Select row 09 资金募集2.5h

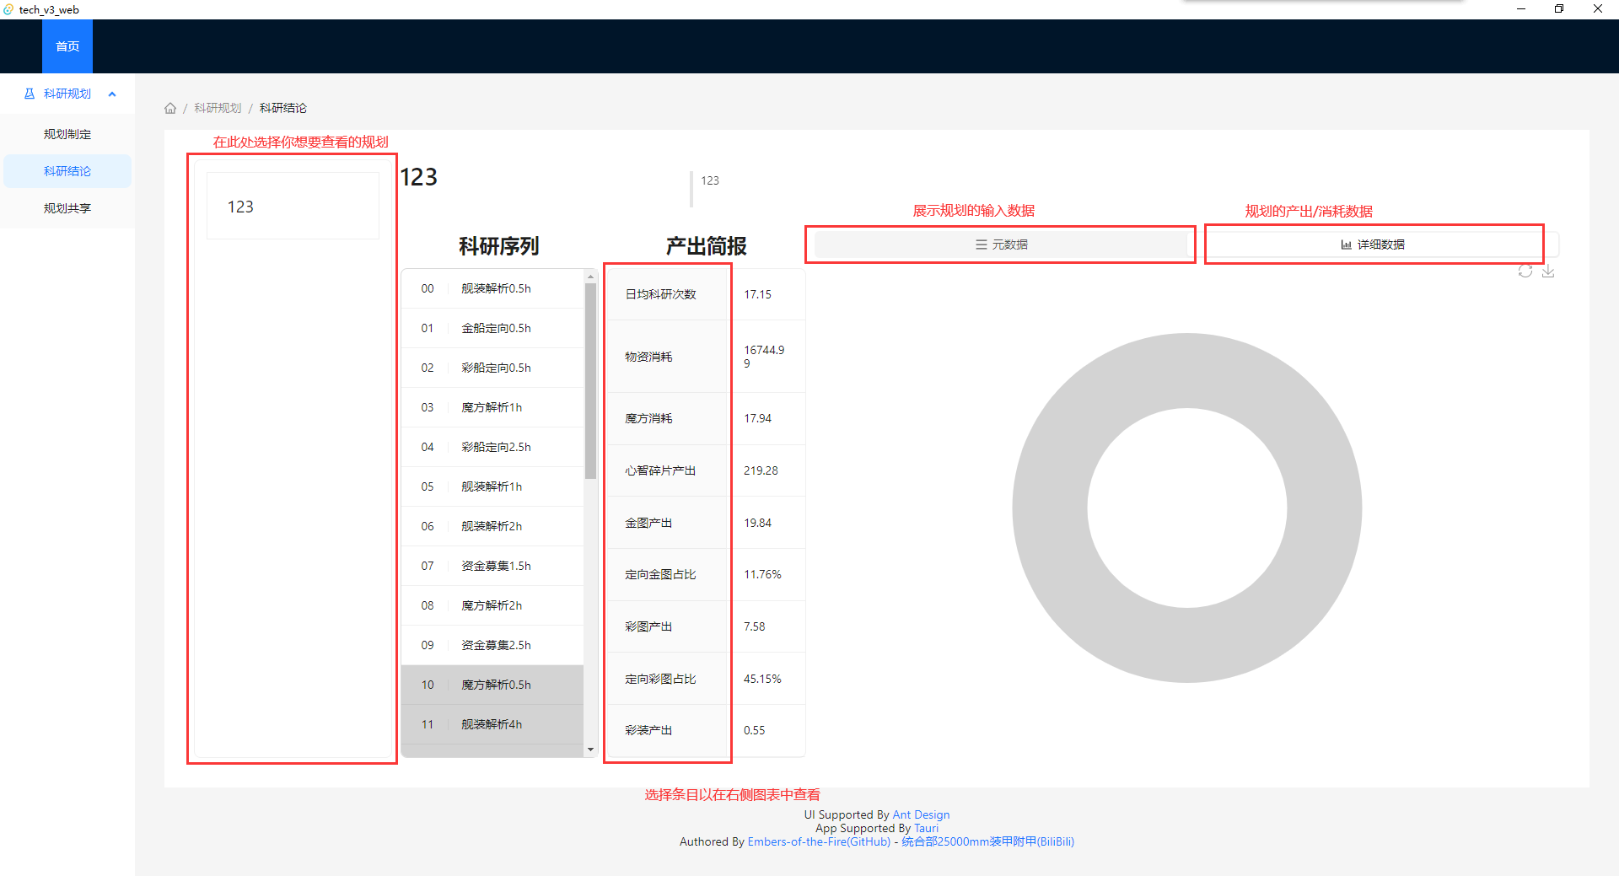click(492, 645)
